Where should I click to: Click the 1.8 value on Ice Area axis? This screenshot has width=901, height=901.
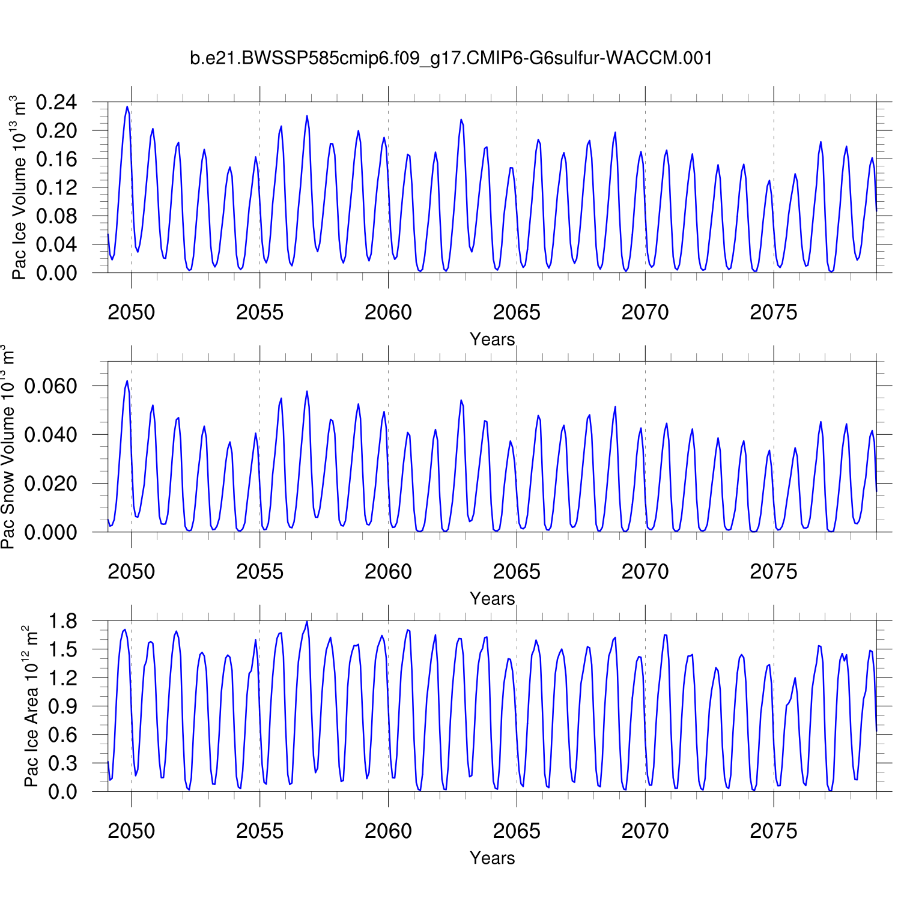pos(62,622)
